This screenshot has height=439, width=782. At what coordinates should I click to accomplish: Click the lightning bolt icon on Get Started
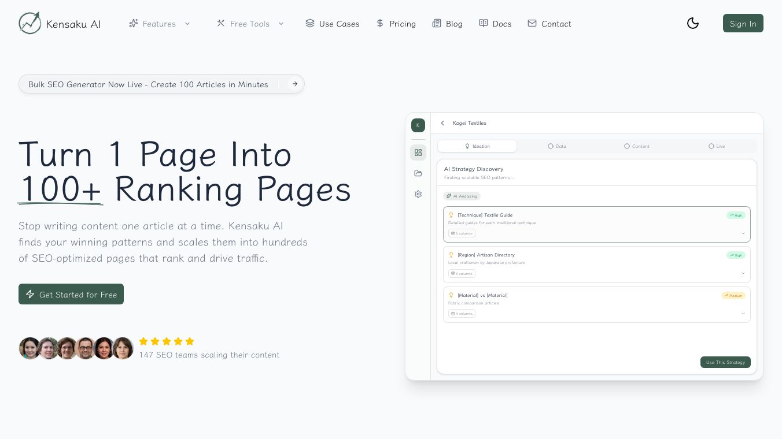(x=30, y=294)
